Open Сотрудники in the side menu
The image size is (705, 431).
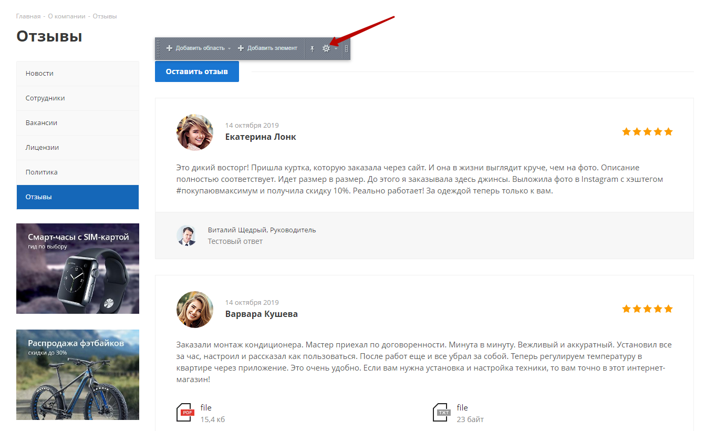(x=78, y=98)
